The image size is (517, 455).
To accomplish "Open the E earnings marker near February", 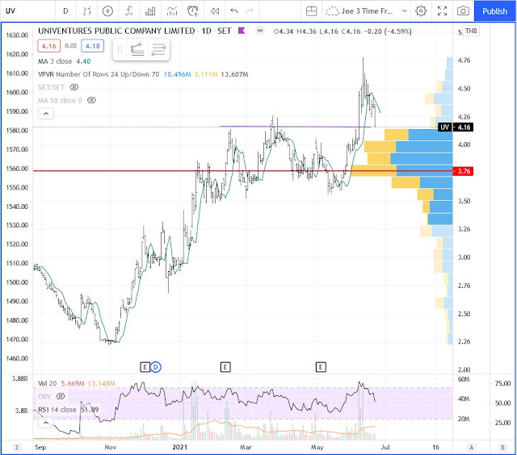I will pyautogui.click(x=225, y=367).
